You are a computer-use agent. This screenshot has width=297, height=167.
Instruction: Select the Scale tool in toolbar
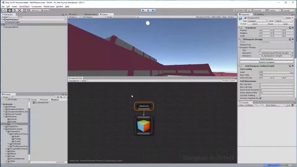[x=19, y=10]
